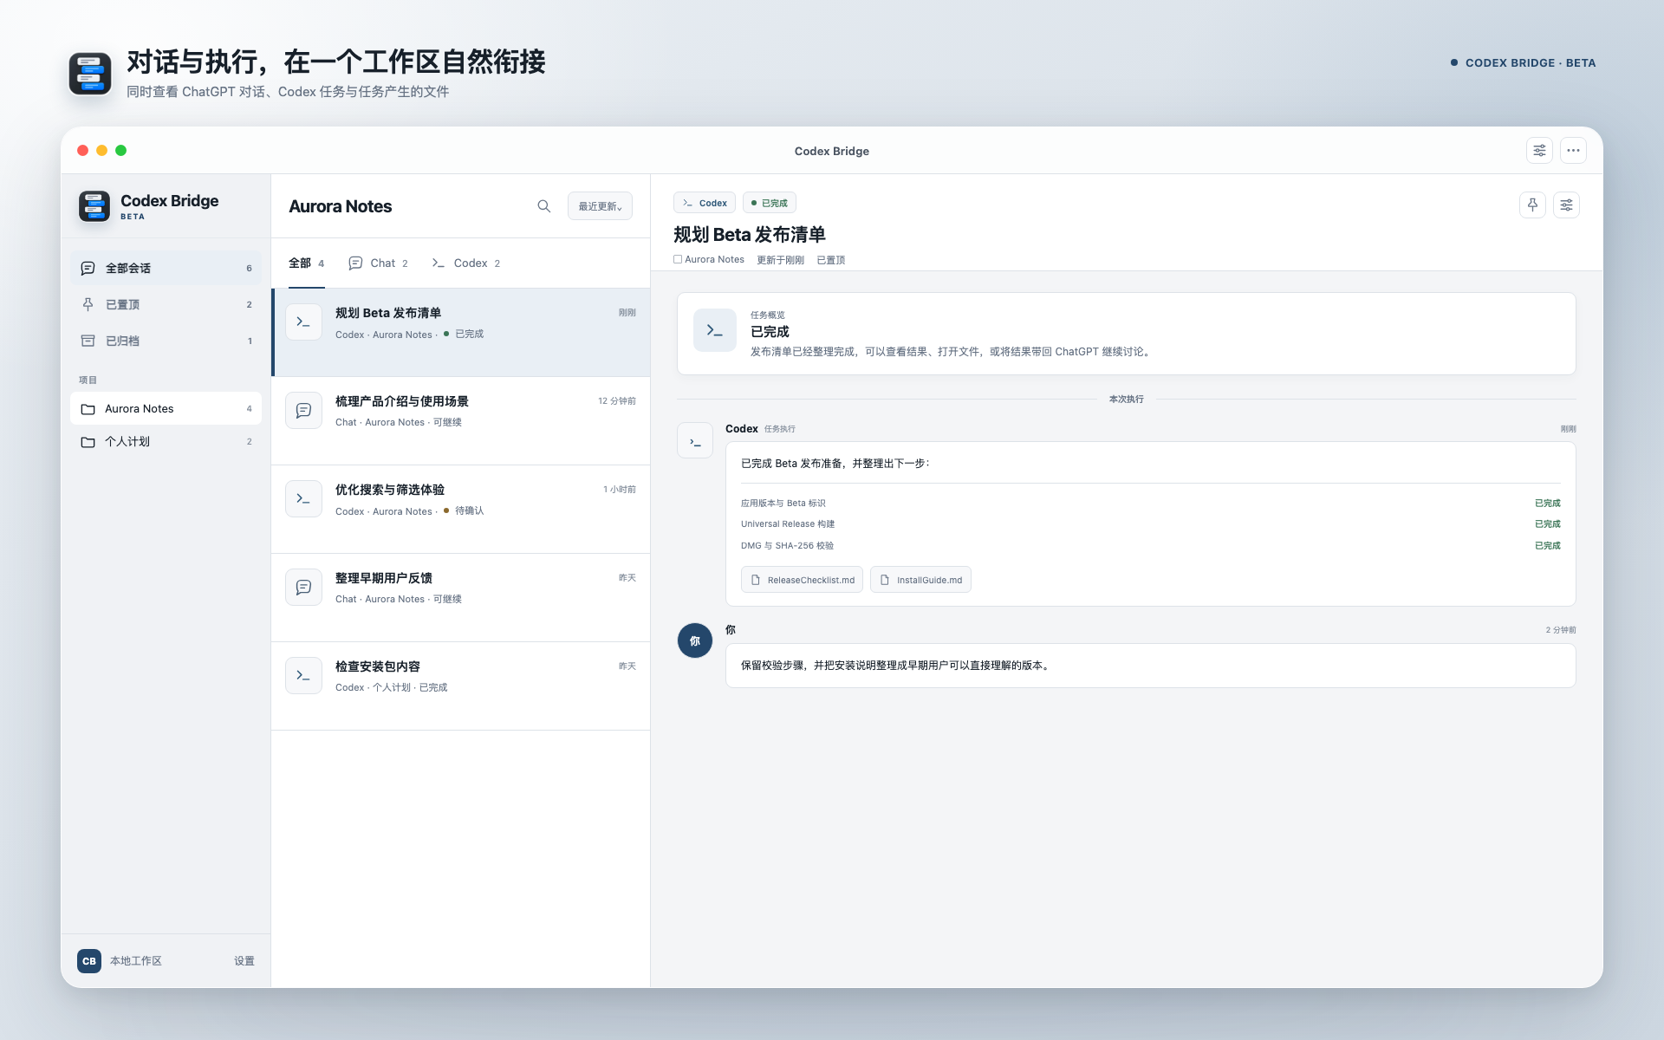Open conversation 规划 Beta 发布清单
1664x1040 pixels.
(x=461, y=332)
